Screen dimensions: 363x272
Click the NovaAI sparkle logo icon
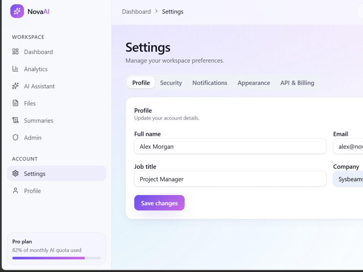point(17,11)
